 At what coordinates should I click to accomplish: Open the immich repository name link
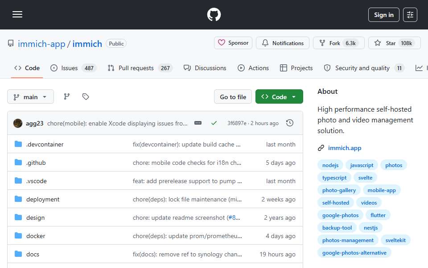point(87,44)
